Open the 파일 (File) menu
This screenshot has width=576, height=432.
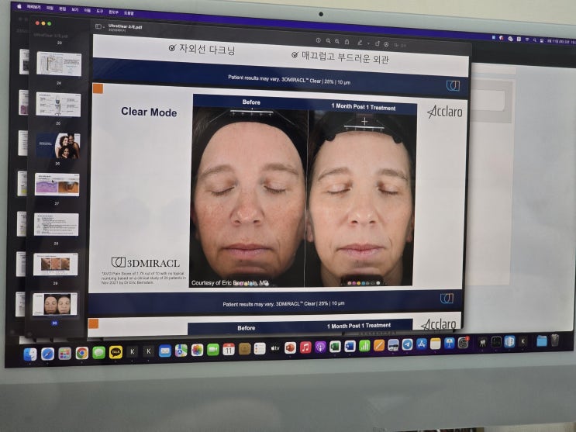point(50,8)
